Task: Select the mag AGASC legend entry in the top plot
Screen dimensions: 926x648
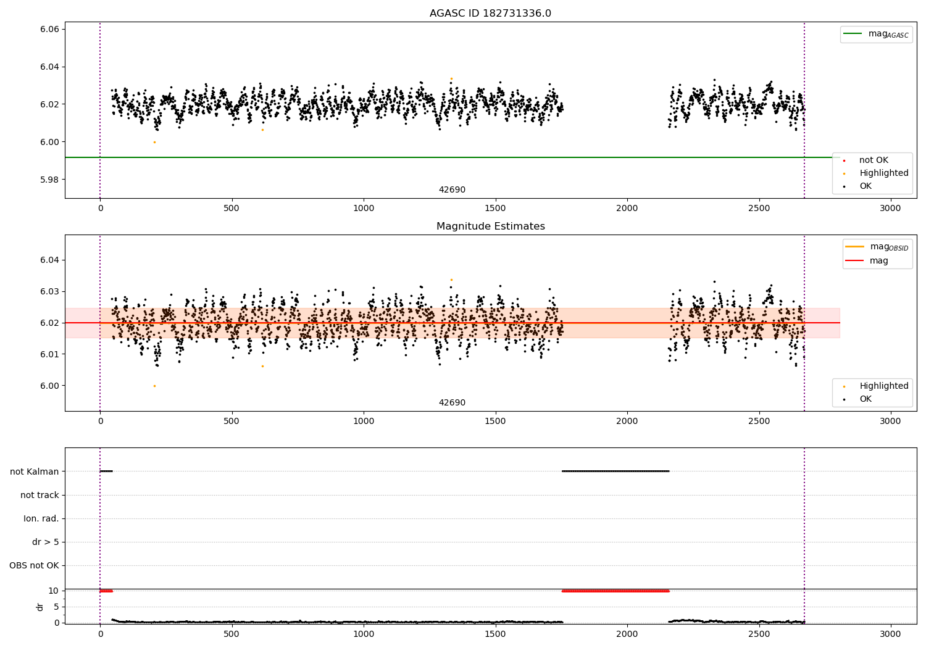Action: 876,34
